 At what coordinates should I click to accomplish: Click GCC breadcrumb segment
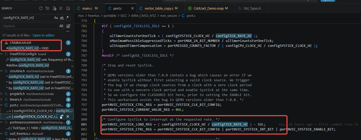tap(124, 16)
